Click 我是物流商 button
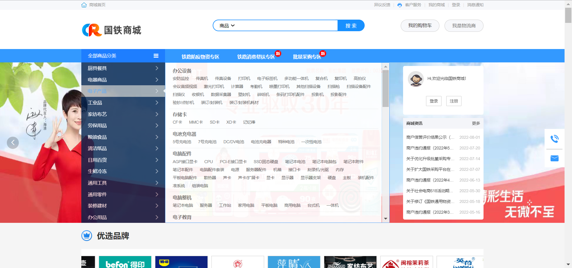This screenshot has height=268, width=572. (x=464, y=26)
